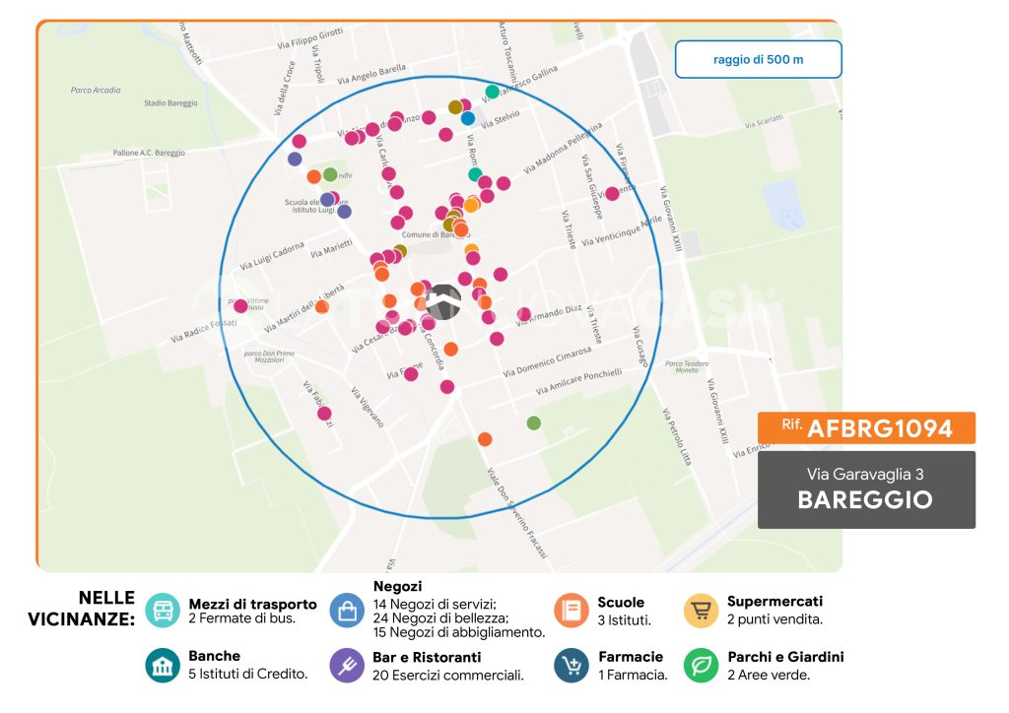Click the pink marker on Via Armando Diaz
The image size is (1009, 713).
click(x=524, y=314)
